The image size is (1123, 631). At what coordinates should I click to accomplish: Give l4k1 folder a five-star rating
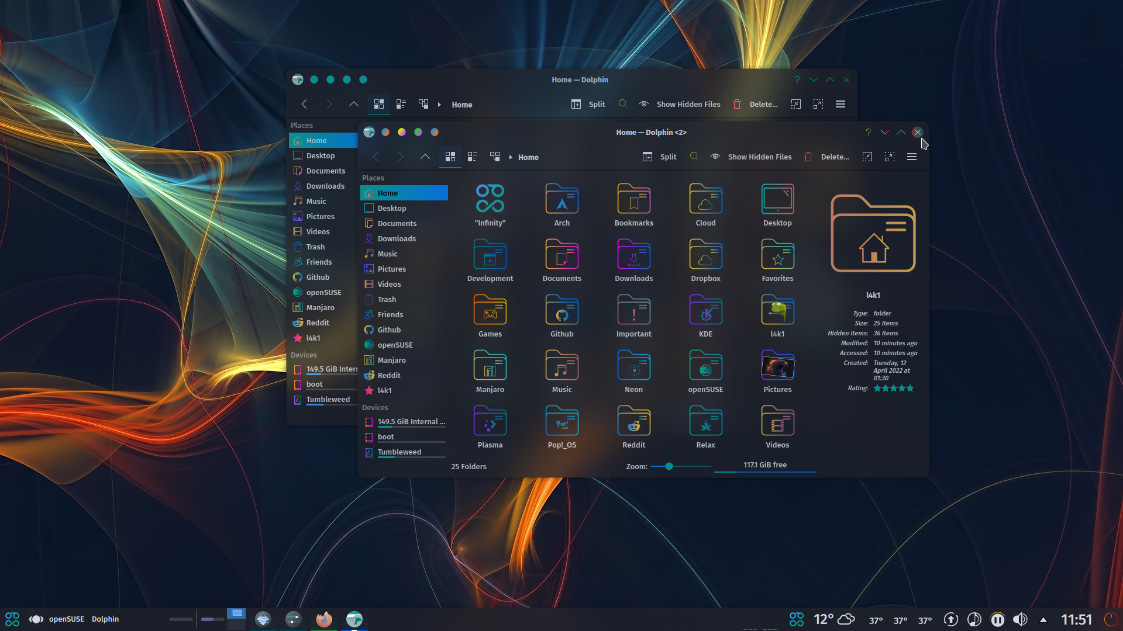click(x=910, y=387)
